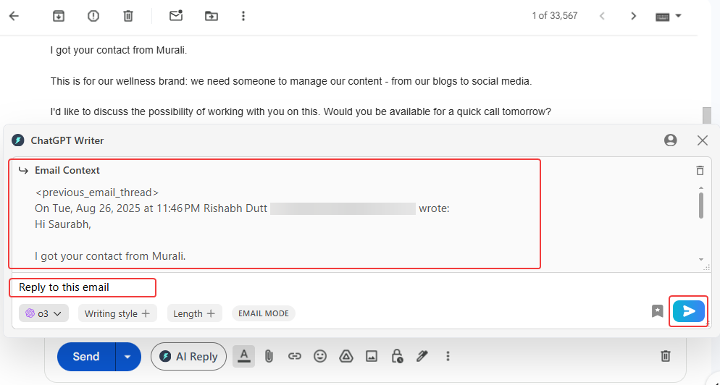Click the 'Hi Saurabh,' line in context

click(x=63, y=225)
